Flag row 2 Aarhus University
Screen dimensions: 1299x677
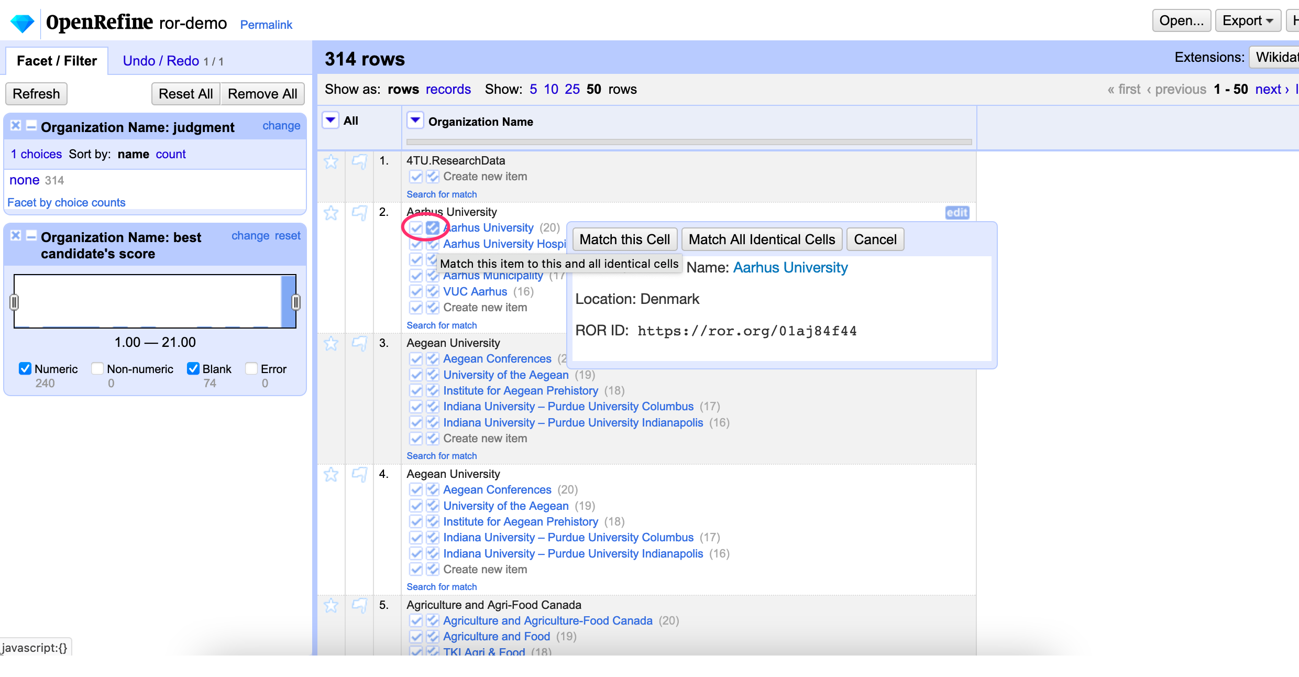pos(359,213)
